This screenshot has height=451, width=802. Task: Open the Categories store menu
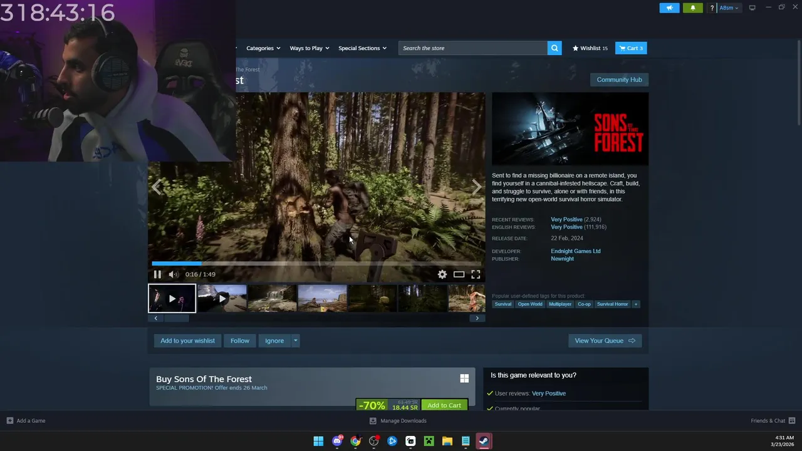[x=263, y=48]
